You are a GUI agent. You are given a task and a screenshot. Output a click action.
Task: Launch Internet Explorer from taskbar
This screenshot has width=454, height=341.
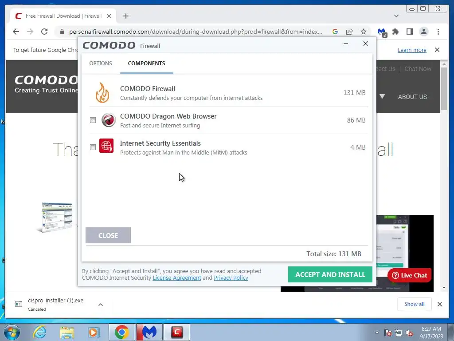[39, 332]
